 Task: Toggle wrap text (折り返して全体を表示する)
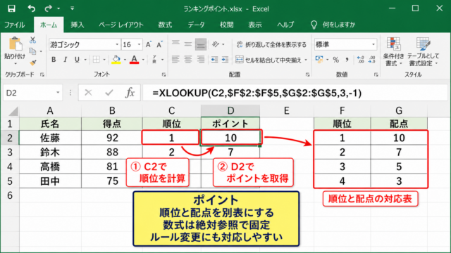(271, 44)
